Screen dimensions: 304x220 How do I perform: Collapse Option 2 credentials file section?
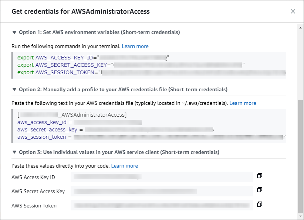14,89
